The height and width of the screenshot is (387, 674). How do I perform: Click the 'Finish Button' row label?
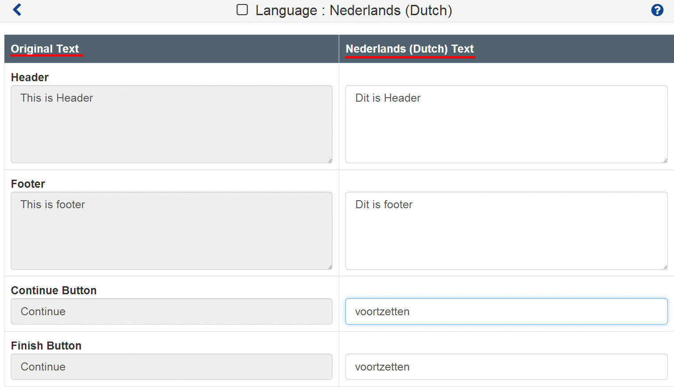(x=46, y=346)
